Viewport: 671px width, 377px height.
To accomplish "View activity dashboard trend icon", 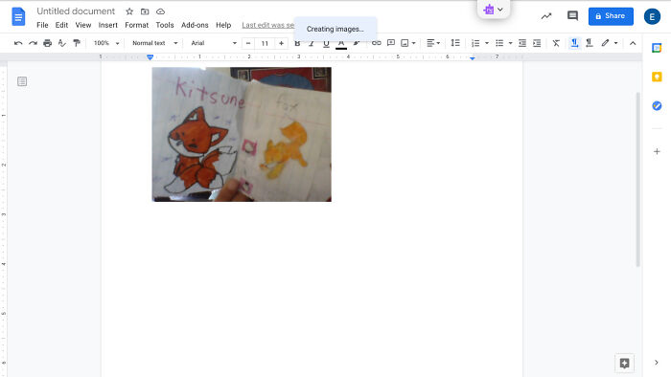I will 546,16.
